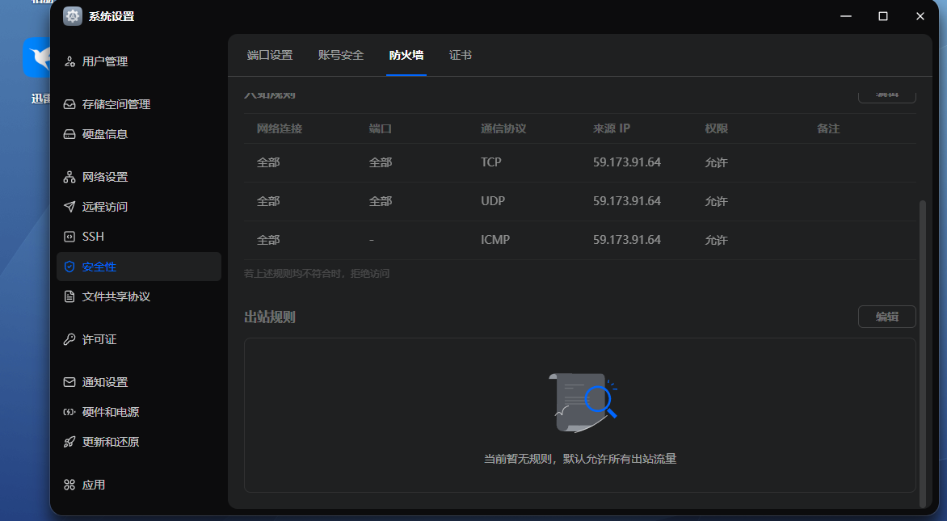Open 文件共享协议 in the sidebar
The height and width of the screenshot is (521, 947).
[x=139, y=296]
